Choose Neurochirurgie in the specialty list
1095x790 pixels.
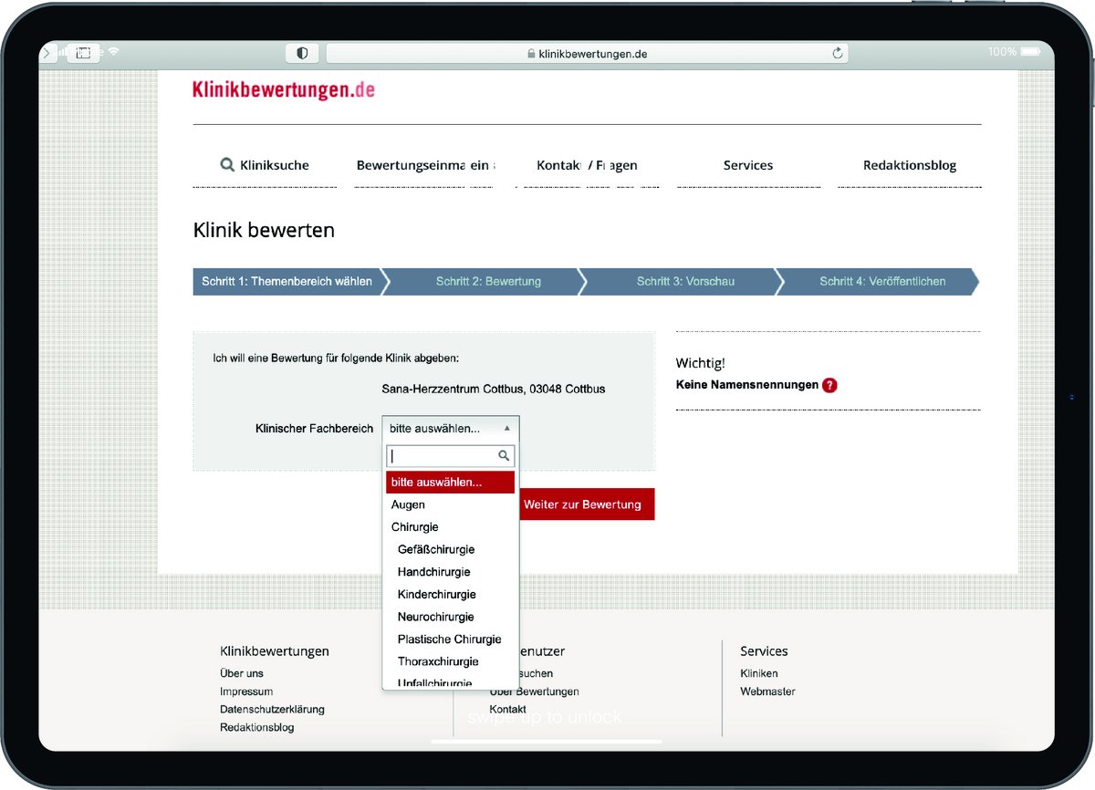(x=435, y=617)
